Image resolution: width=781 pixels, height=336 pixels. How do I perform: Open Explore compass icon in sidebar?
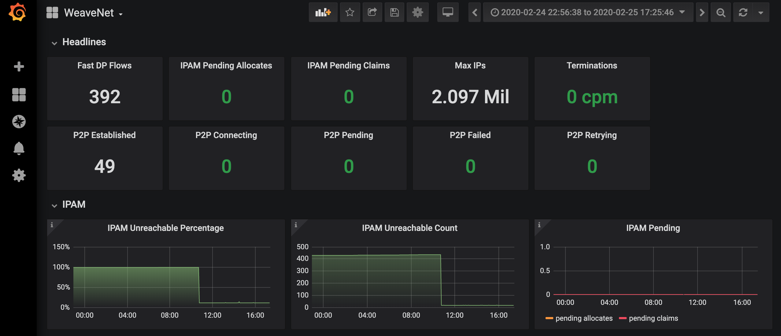[19, 122]
